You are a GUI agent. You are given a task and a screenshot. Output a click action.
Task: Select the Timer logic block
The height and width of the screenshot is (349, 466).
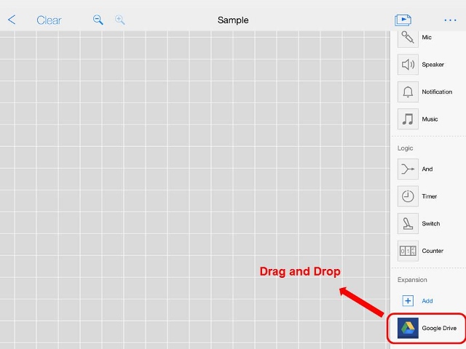pos(408,196)
